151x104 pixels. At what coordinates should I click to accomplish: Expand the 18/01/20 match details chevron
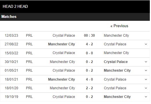(146, 88)
